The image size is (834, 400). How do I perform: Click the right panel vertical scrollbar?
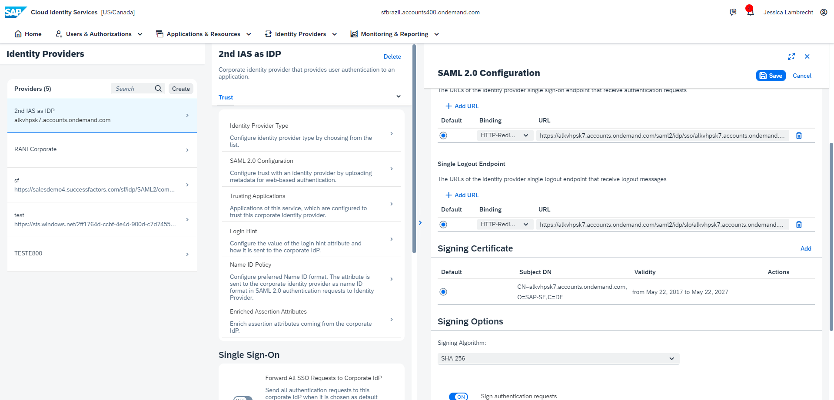click(x=831, y=237)
